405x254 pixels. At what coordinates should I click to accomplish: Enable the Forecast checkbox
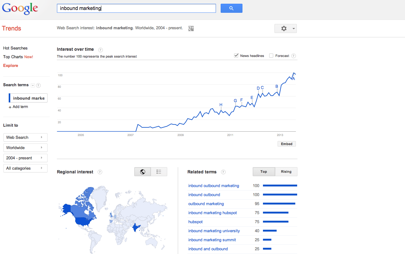pos(271,56)
